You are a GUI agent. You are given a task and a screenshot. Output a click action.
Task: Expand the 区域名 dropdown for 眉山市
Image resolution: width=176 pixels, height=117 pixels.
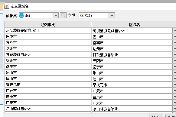[x=174, y=79]
